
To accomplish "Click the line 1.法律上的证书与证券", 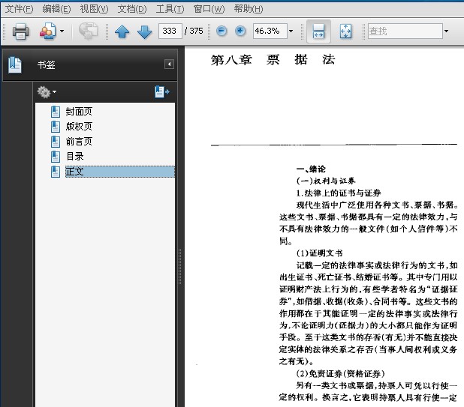I will (339, 193).
